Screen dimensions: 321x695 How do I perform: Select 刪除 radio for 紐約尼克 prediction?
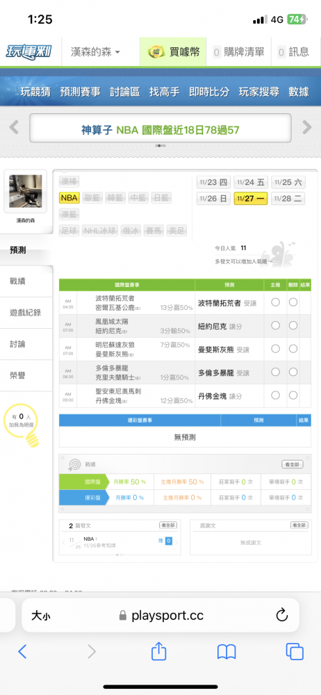[x=293, y=325]
